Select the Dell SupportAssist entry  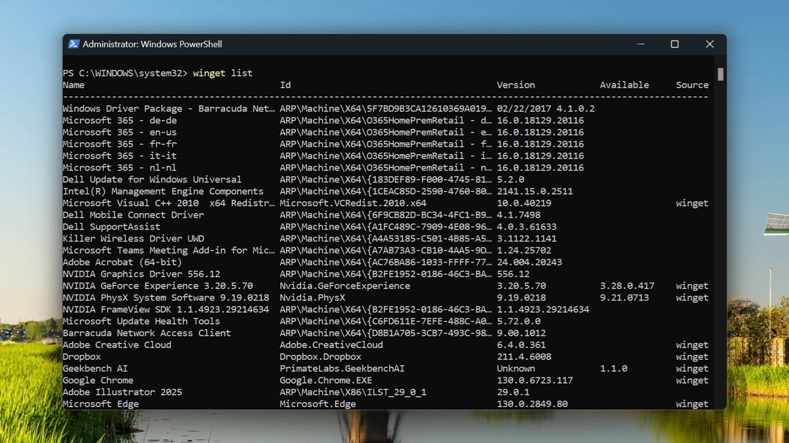(x=111, y=227)
